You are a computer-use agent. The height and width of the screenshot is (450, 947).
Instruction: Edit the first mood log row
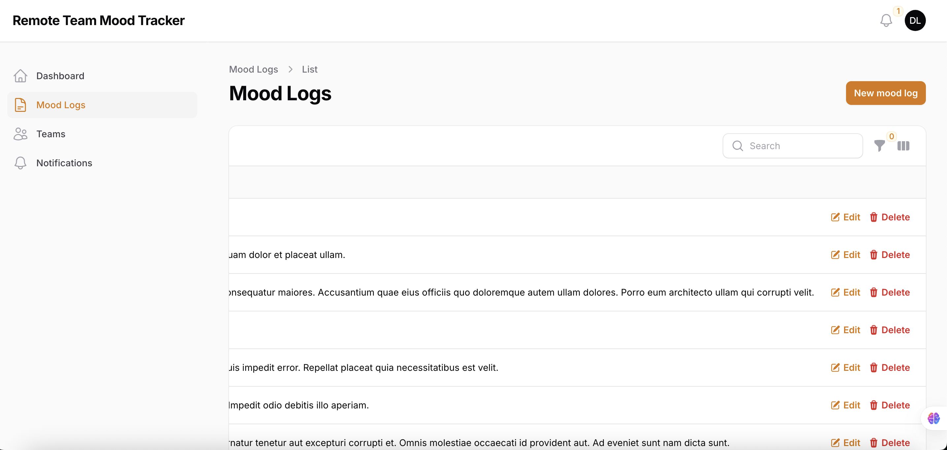coord(845,217)
